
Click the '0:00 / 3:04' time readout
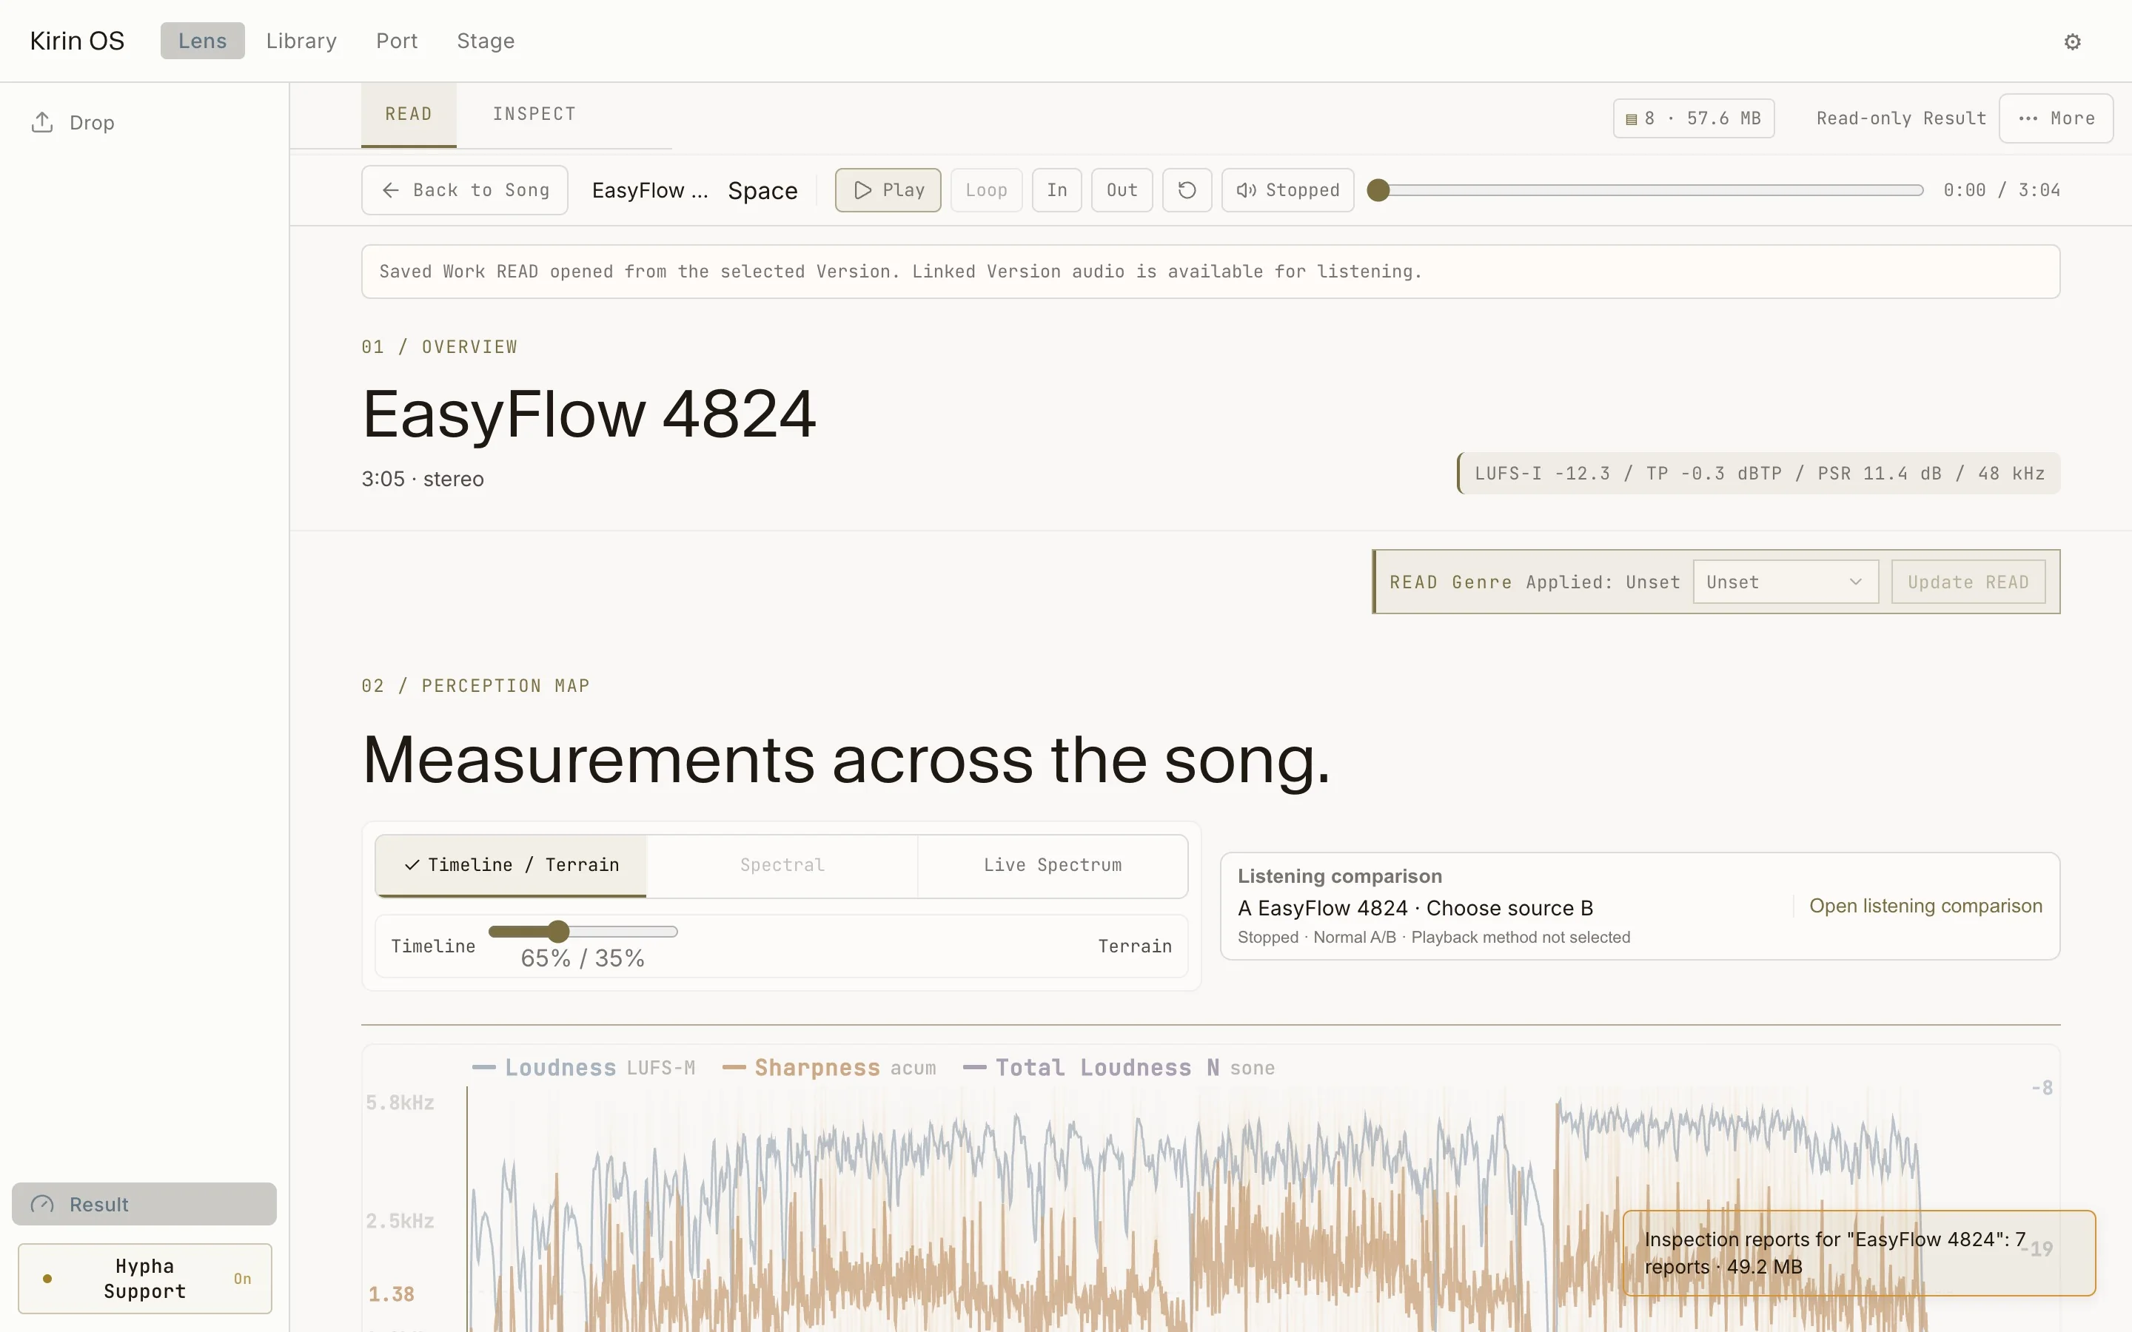(2002, 190)
